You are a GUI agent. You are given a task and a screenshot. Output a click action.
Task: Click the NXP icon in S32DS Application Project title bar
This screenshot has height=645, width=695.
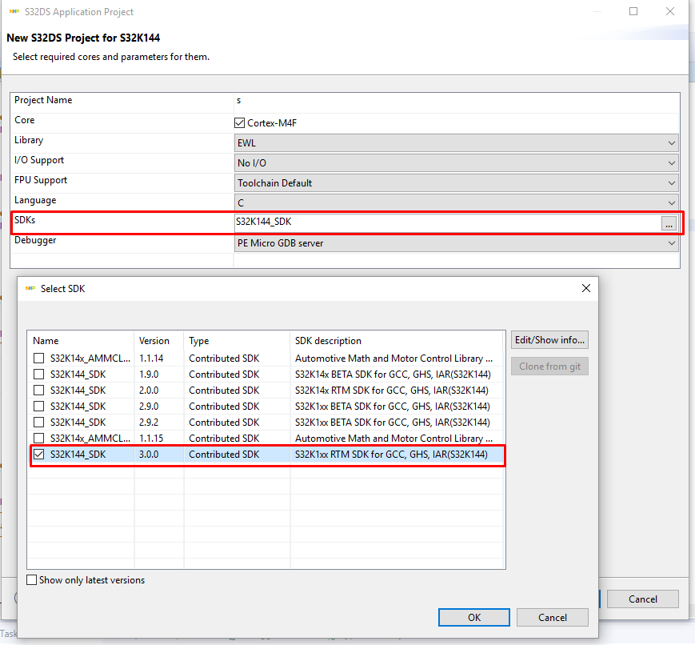pyautogui.click(x=14, y=11)
